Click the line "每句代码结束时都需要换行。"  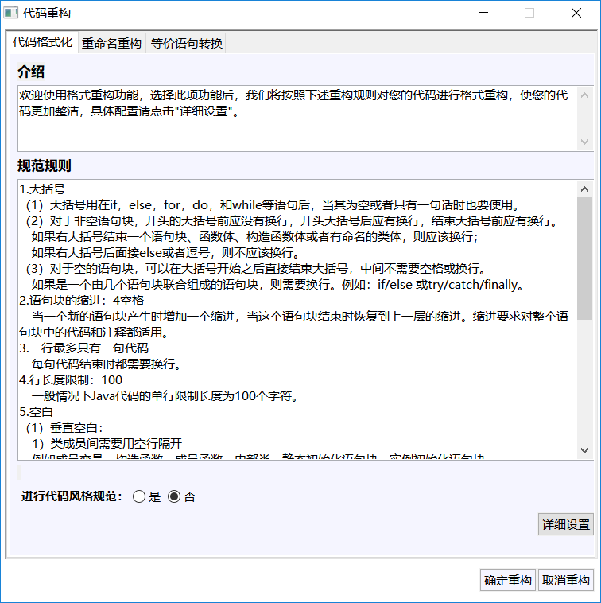(x=107, y=364)
